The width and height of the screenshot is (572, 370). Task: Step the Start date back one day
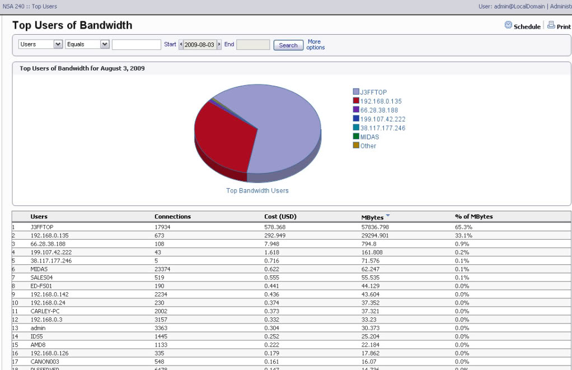click(181, 44)
